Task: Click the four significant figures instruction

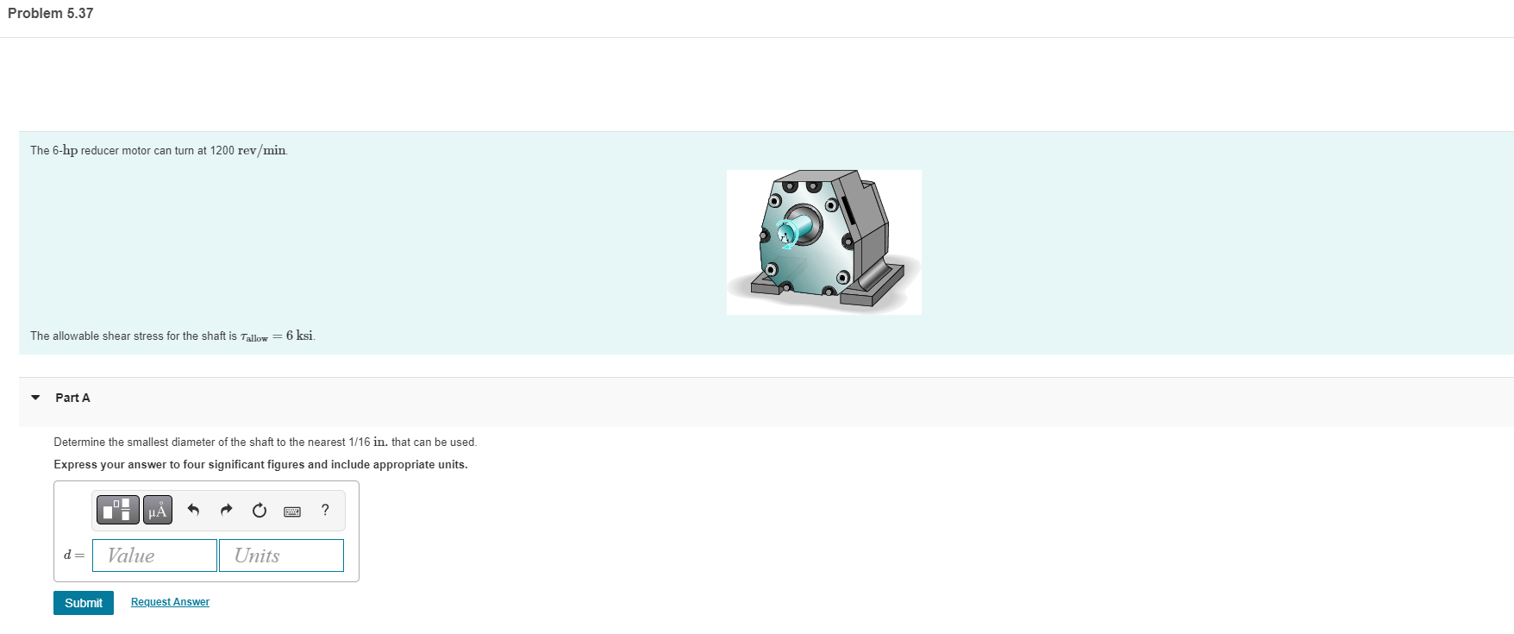Action: click(260, 464)
